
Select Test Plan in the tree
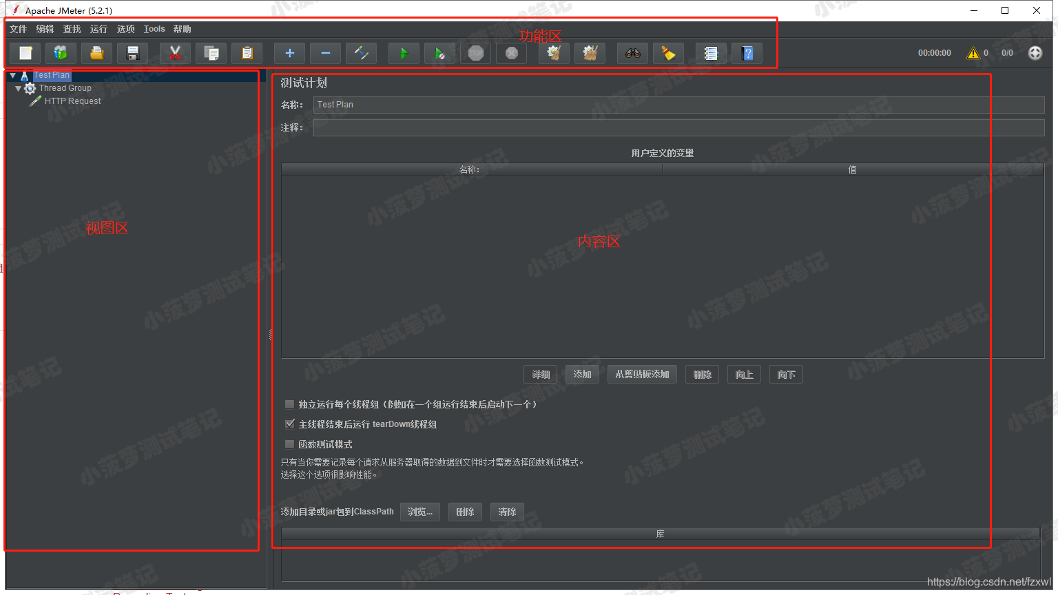tap(52, 75)
